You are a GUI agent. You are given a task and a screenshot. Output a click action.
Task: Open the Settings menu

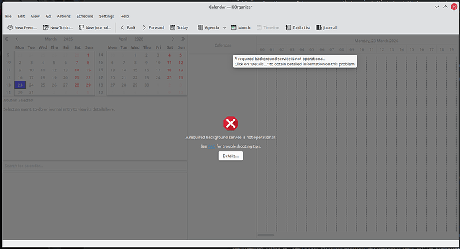[x=107, y=16]
